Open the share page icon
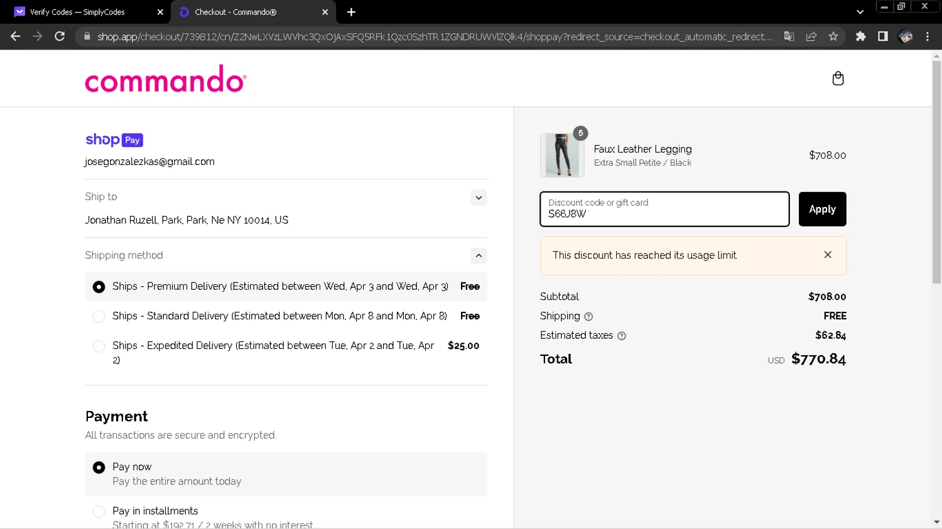 pos(811,36)
